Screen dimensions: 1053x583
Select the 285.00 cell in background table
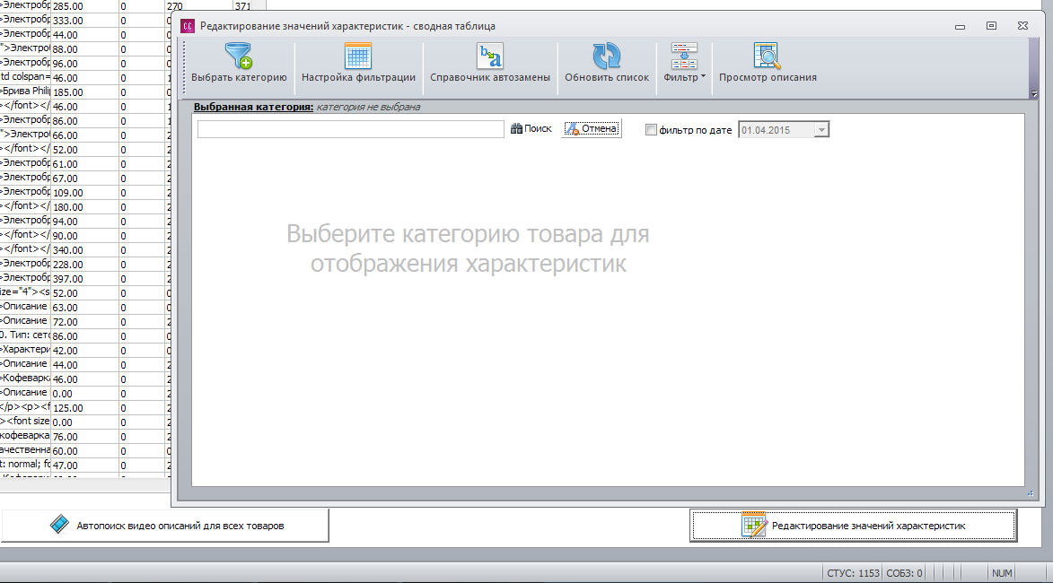point(84,6)
